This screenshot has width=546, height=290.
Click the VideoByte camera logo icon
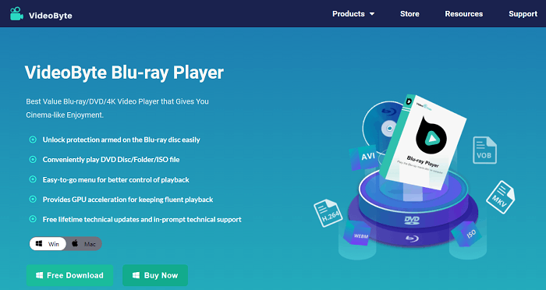pos(16,14)
